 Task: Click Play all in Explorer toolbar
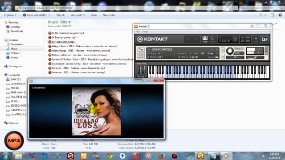[60, 15]
